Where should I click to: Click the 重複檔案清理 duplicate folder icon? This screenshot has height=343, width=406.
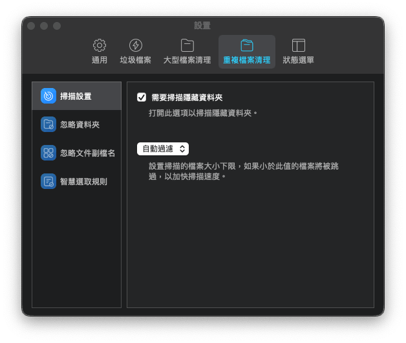tap(247, 45)
